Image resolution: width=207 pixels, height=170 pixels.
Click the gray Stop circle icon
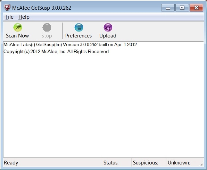pyautogui.click(x=47, y=27)
